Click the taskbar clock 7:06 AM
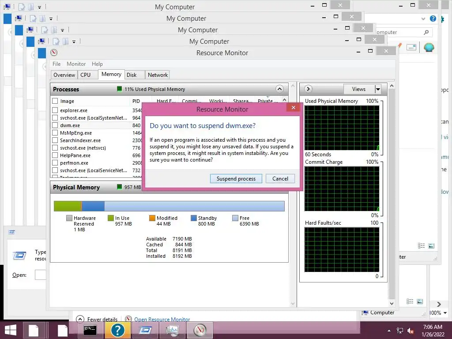Screen dimensions: 452x339 click(433, 327)
